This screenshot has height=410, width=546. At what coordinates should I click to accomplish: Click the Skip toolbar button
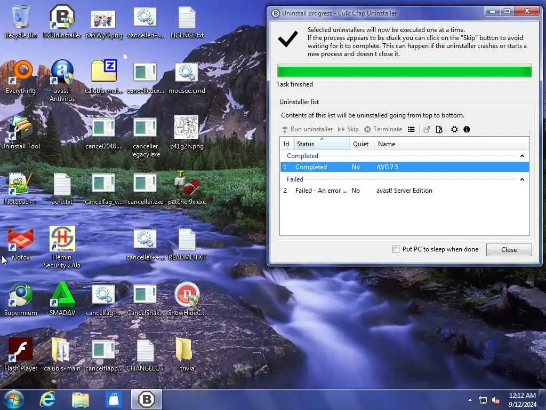pos(348,129)
